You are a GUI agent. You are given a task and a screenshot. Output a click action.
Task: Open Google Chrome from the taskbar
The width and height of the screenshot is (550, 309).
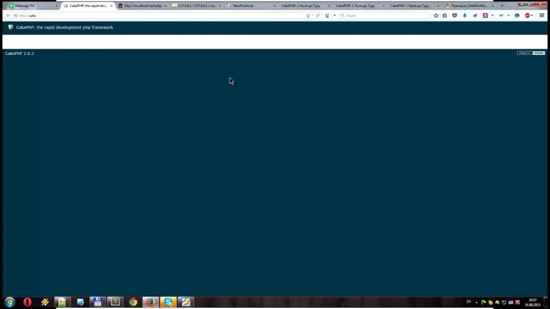pos(133,302)
